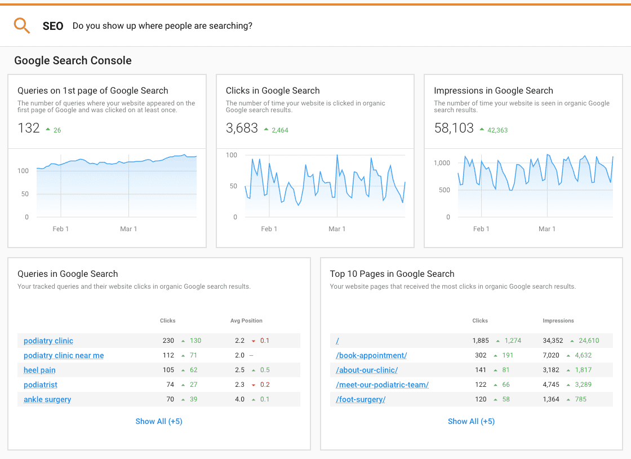Click the Impressions column header in Top Pages
Viewport: 631px width, 459px height.
[558, 320]
